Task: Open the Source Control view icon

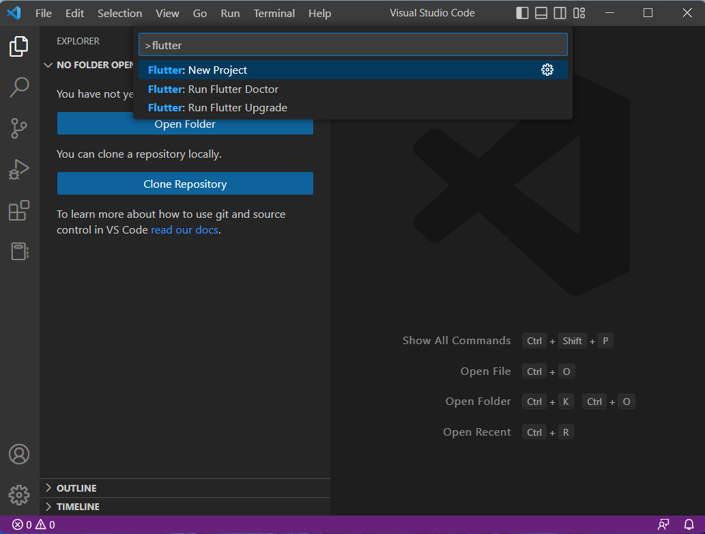Action: pos(19,128)
